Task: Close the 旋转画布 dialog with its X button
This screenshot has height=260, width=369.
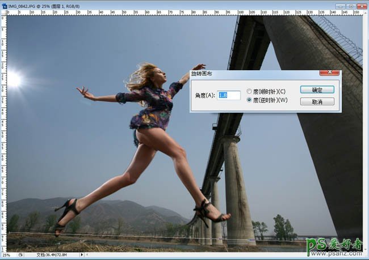Action: (330, 74)
